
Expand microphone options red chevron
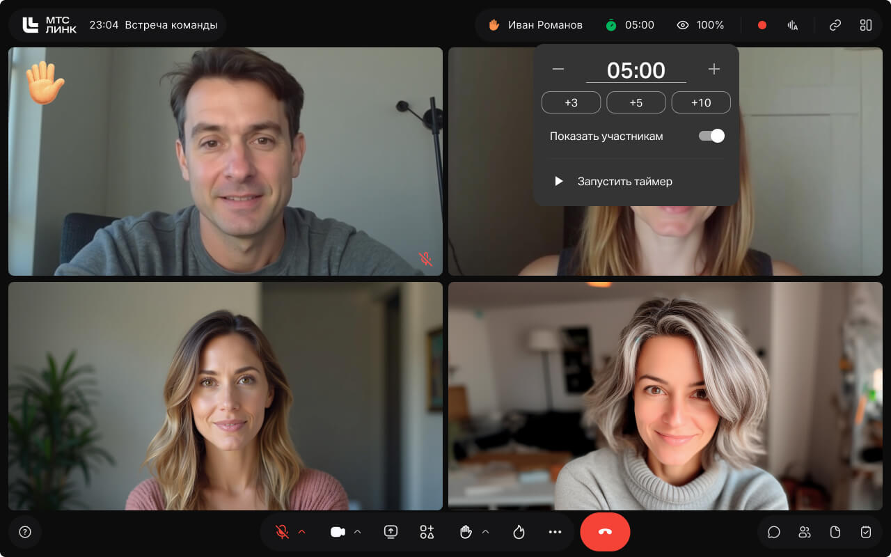tap(302, 532)
